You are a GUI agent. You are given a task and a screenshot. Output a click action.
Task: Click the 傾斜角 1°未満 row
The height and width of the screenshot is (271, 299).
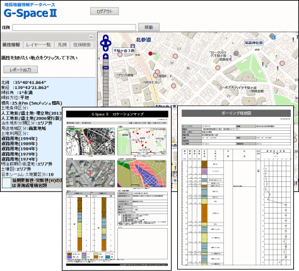pyautogui.click(x=17, y=92)
